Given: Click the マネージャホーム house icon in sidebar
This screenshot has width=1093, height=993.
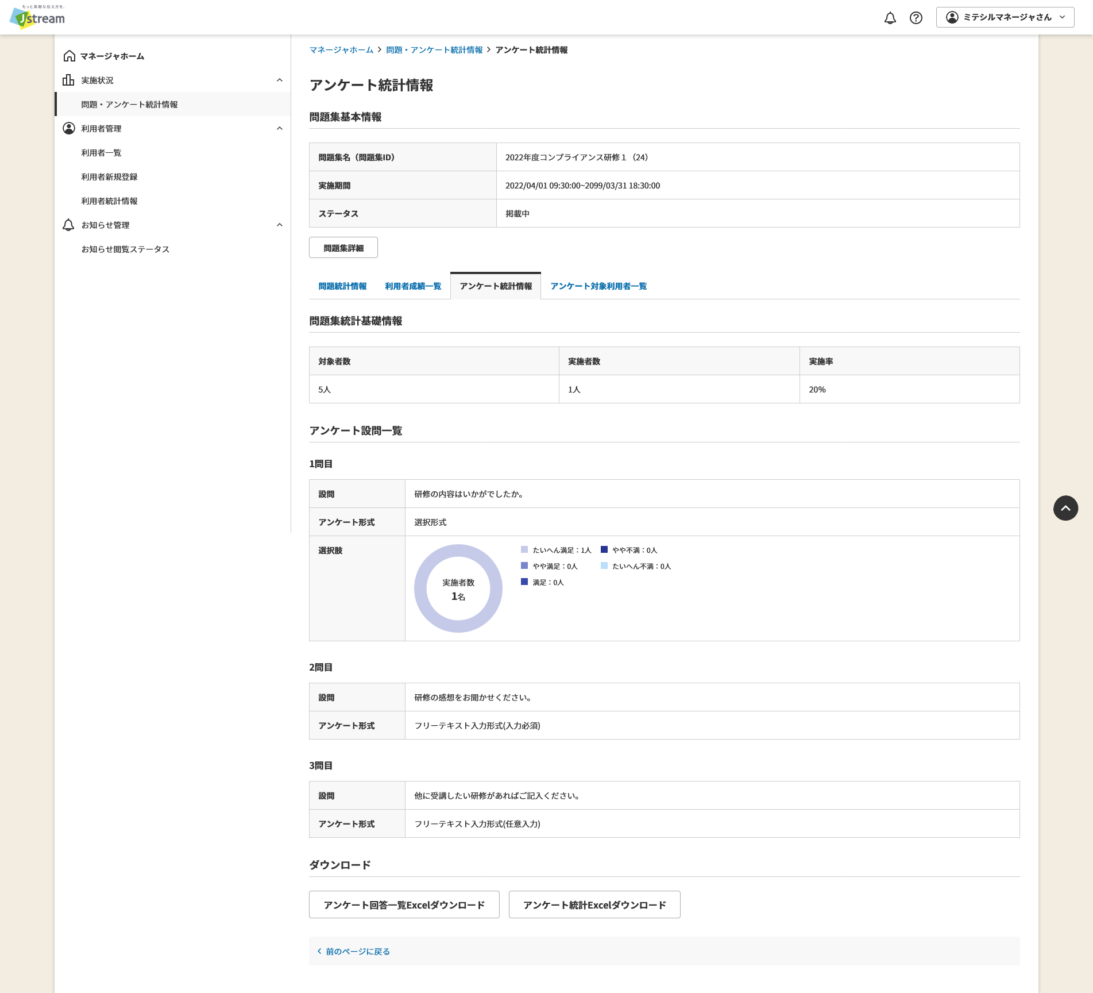Looking at the screenshot, I should [69, 56].
